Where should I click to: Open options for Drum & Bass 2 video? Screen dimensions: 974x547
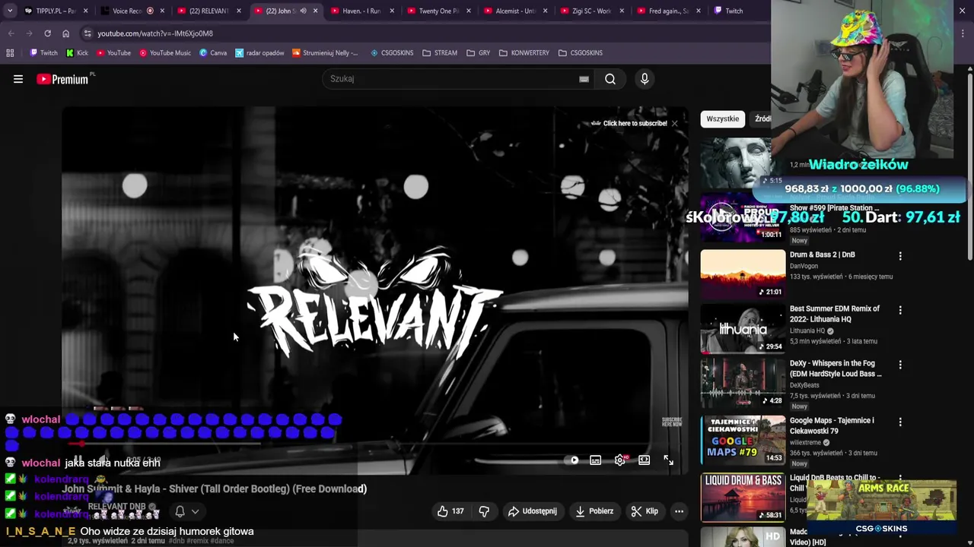[900, 256]
